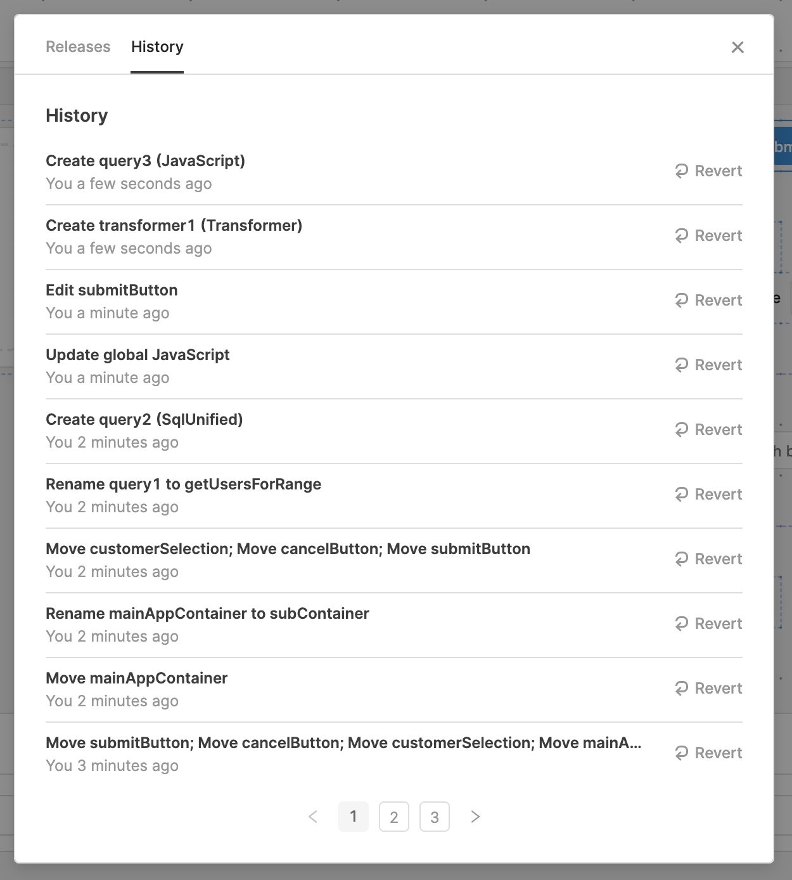792x880 pixels.
Task: Jump to history page 3
Action: tap(435, 817)
